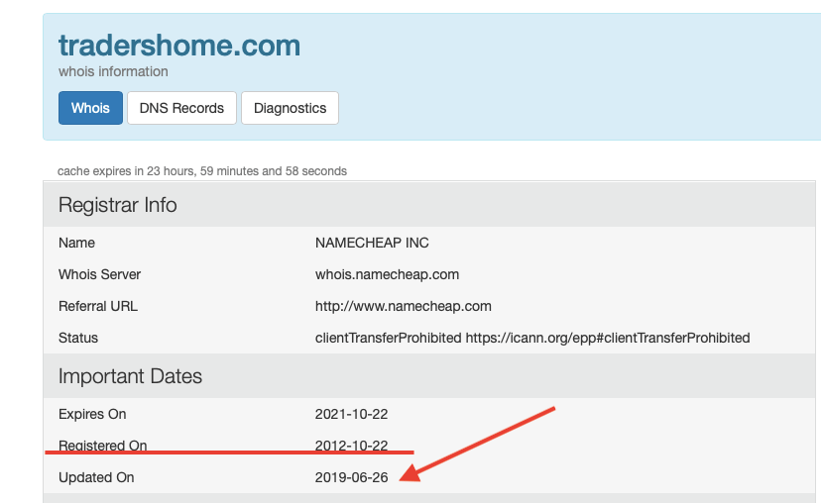Viewport: 821px width, 503px height.
Task: Switch to DNS Records tab
Action: coord(181,108)
